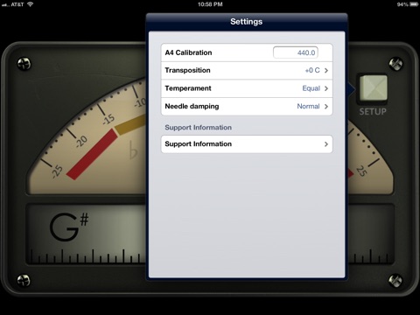Tap the Normal damping value

(x=308, y=107)
